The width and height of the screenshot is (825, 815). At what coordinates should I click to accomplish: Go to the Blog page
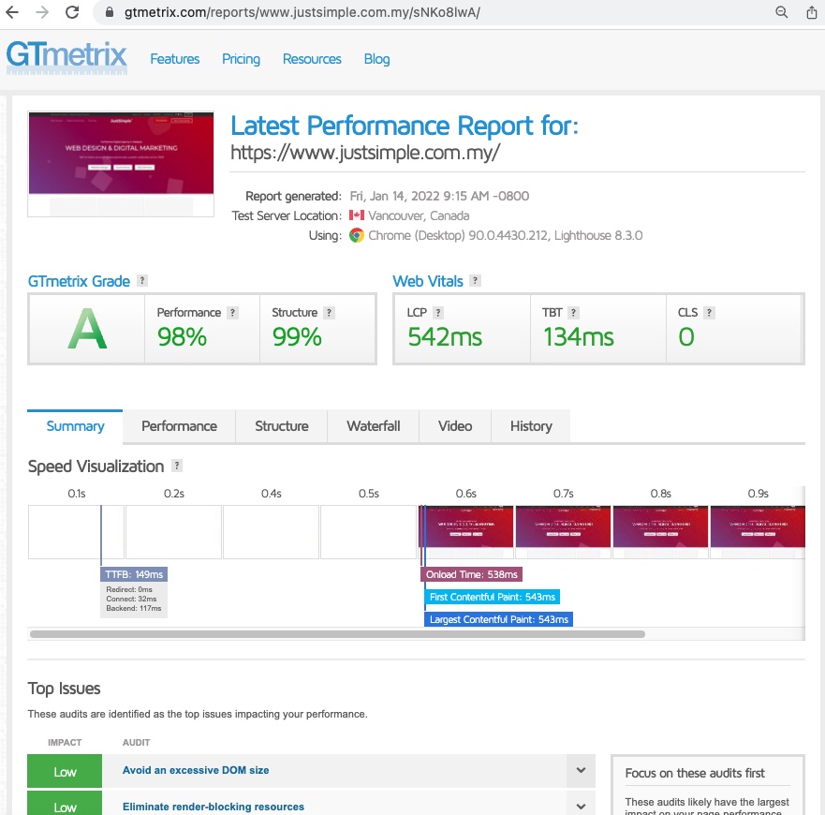pyautogui.click(x=376, y=59)
